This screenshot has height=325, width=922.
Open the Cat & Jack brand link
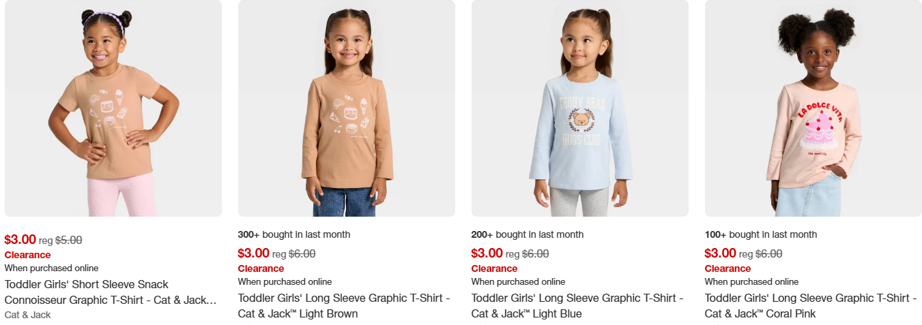[28, 315]
